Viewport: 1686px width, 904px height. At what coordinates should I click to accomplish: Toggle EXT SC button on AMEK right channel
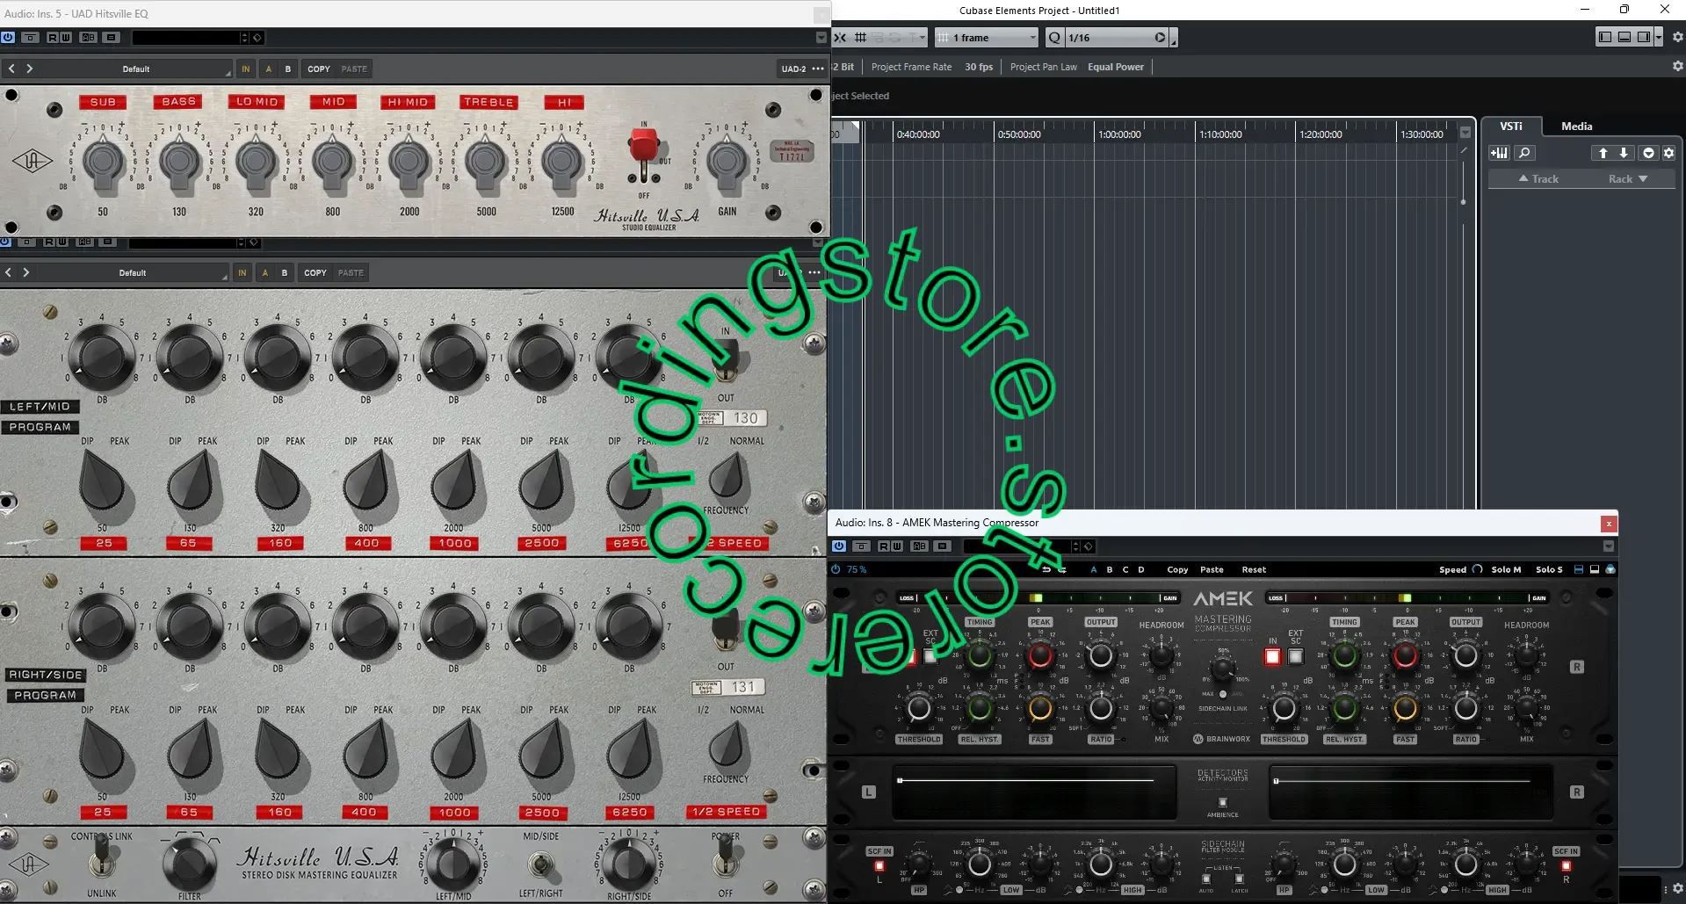(x=1295, y=656)
